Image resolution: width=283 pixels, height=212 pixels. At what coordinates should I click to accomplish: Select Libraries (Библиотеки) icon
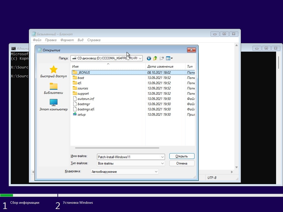[54, 86]
